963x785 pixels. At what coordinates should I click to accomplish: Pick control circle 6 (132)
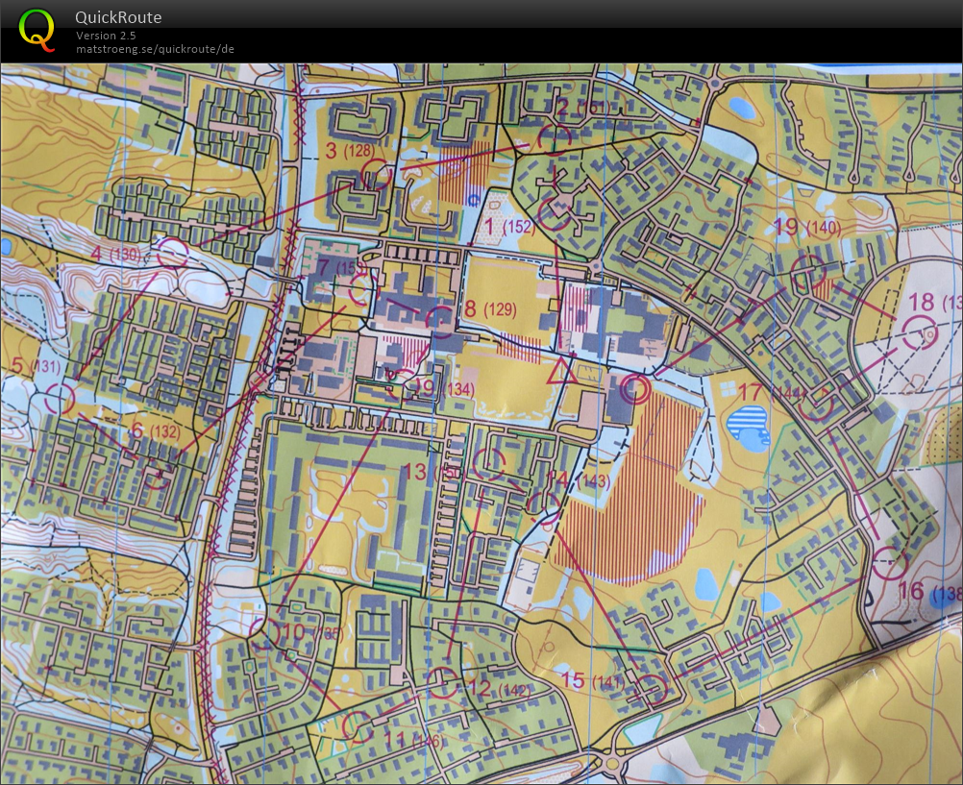(x=158, y=474)
